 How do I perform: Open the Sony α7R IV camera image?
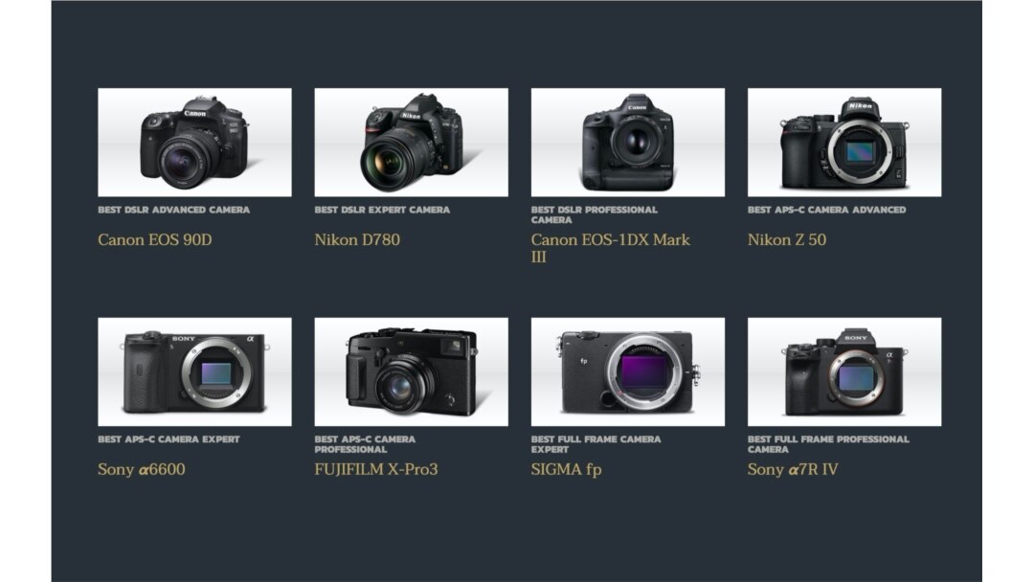844,371
